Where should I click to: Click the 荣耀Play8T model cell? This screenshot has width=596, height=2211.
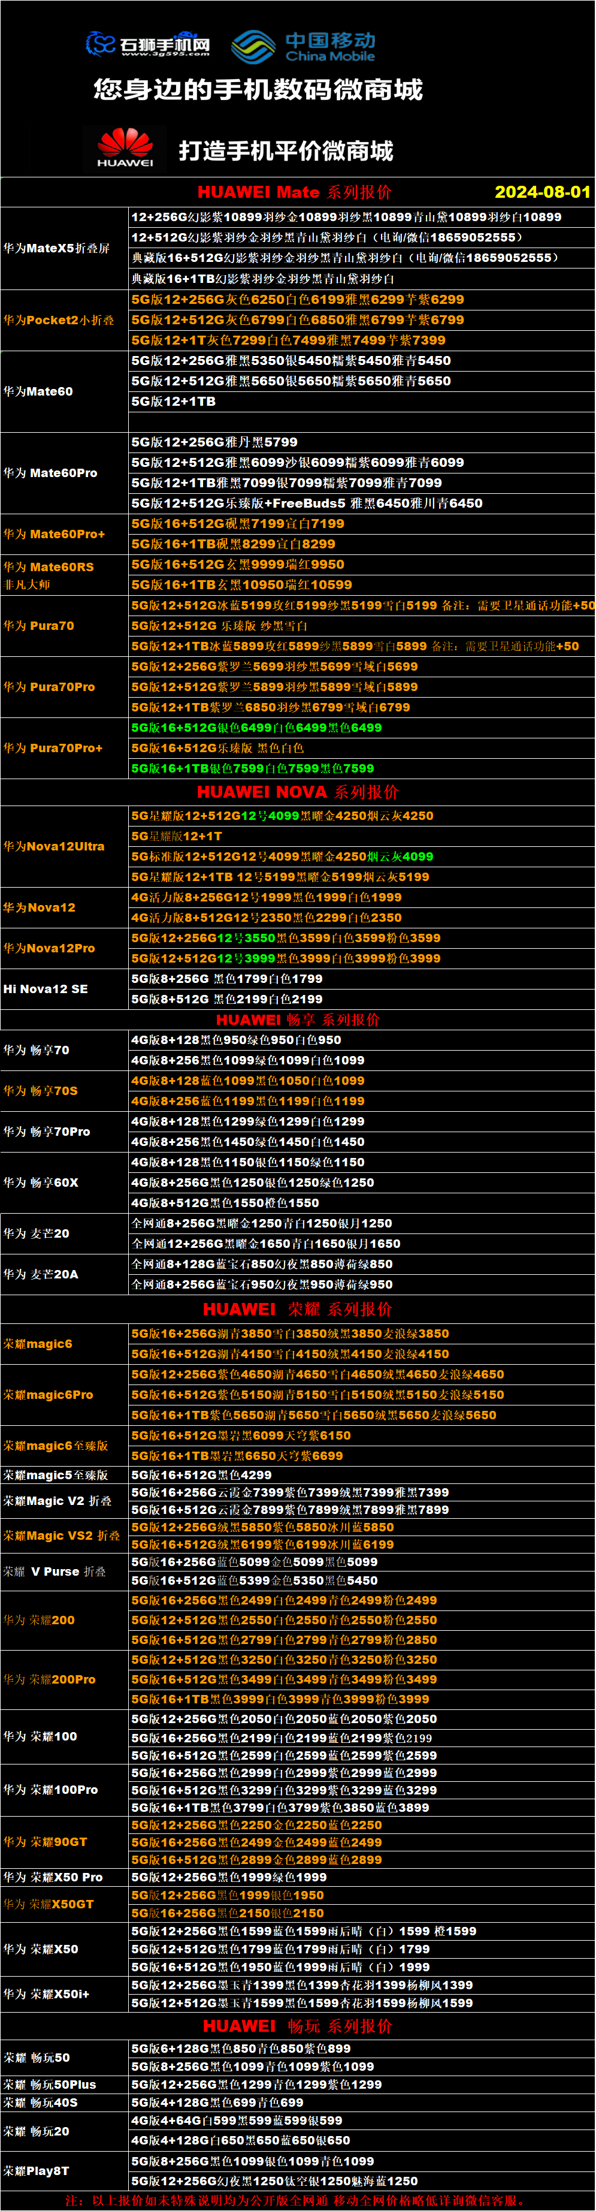pyautogui.click(x=64, y=2171)
